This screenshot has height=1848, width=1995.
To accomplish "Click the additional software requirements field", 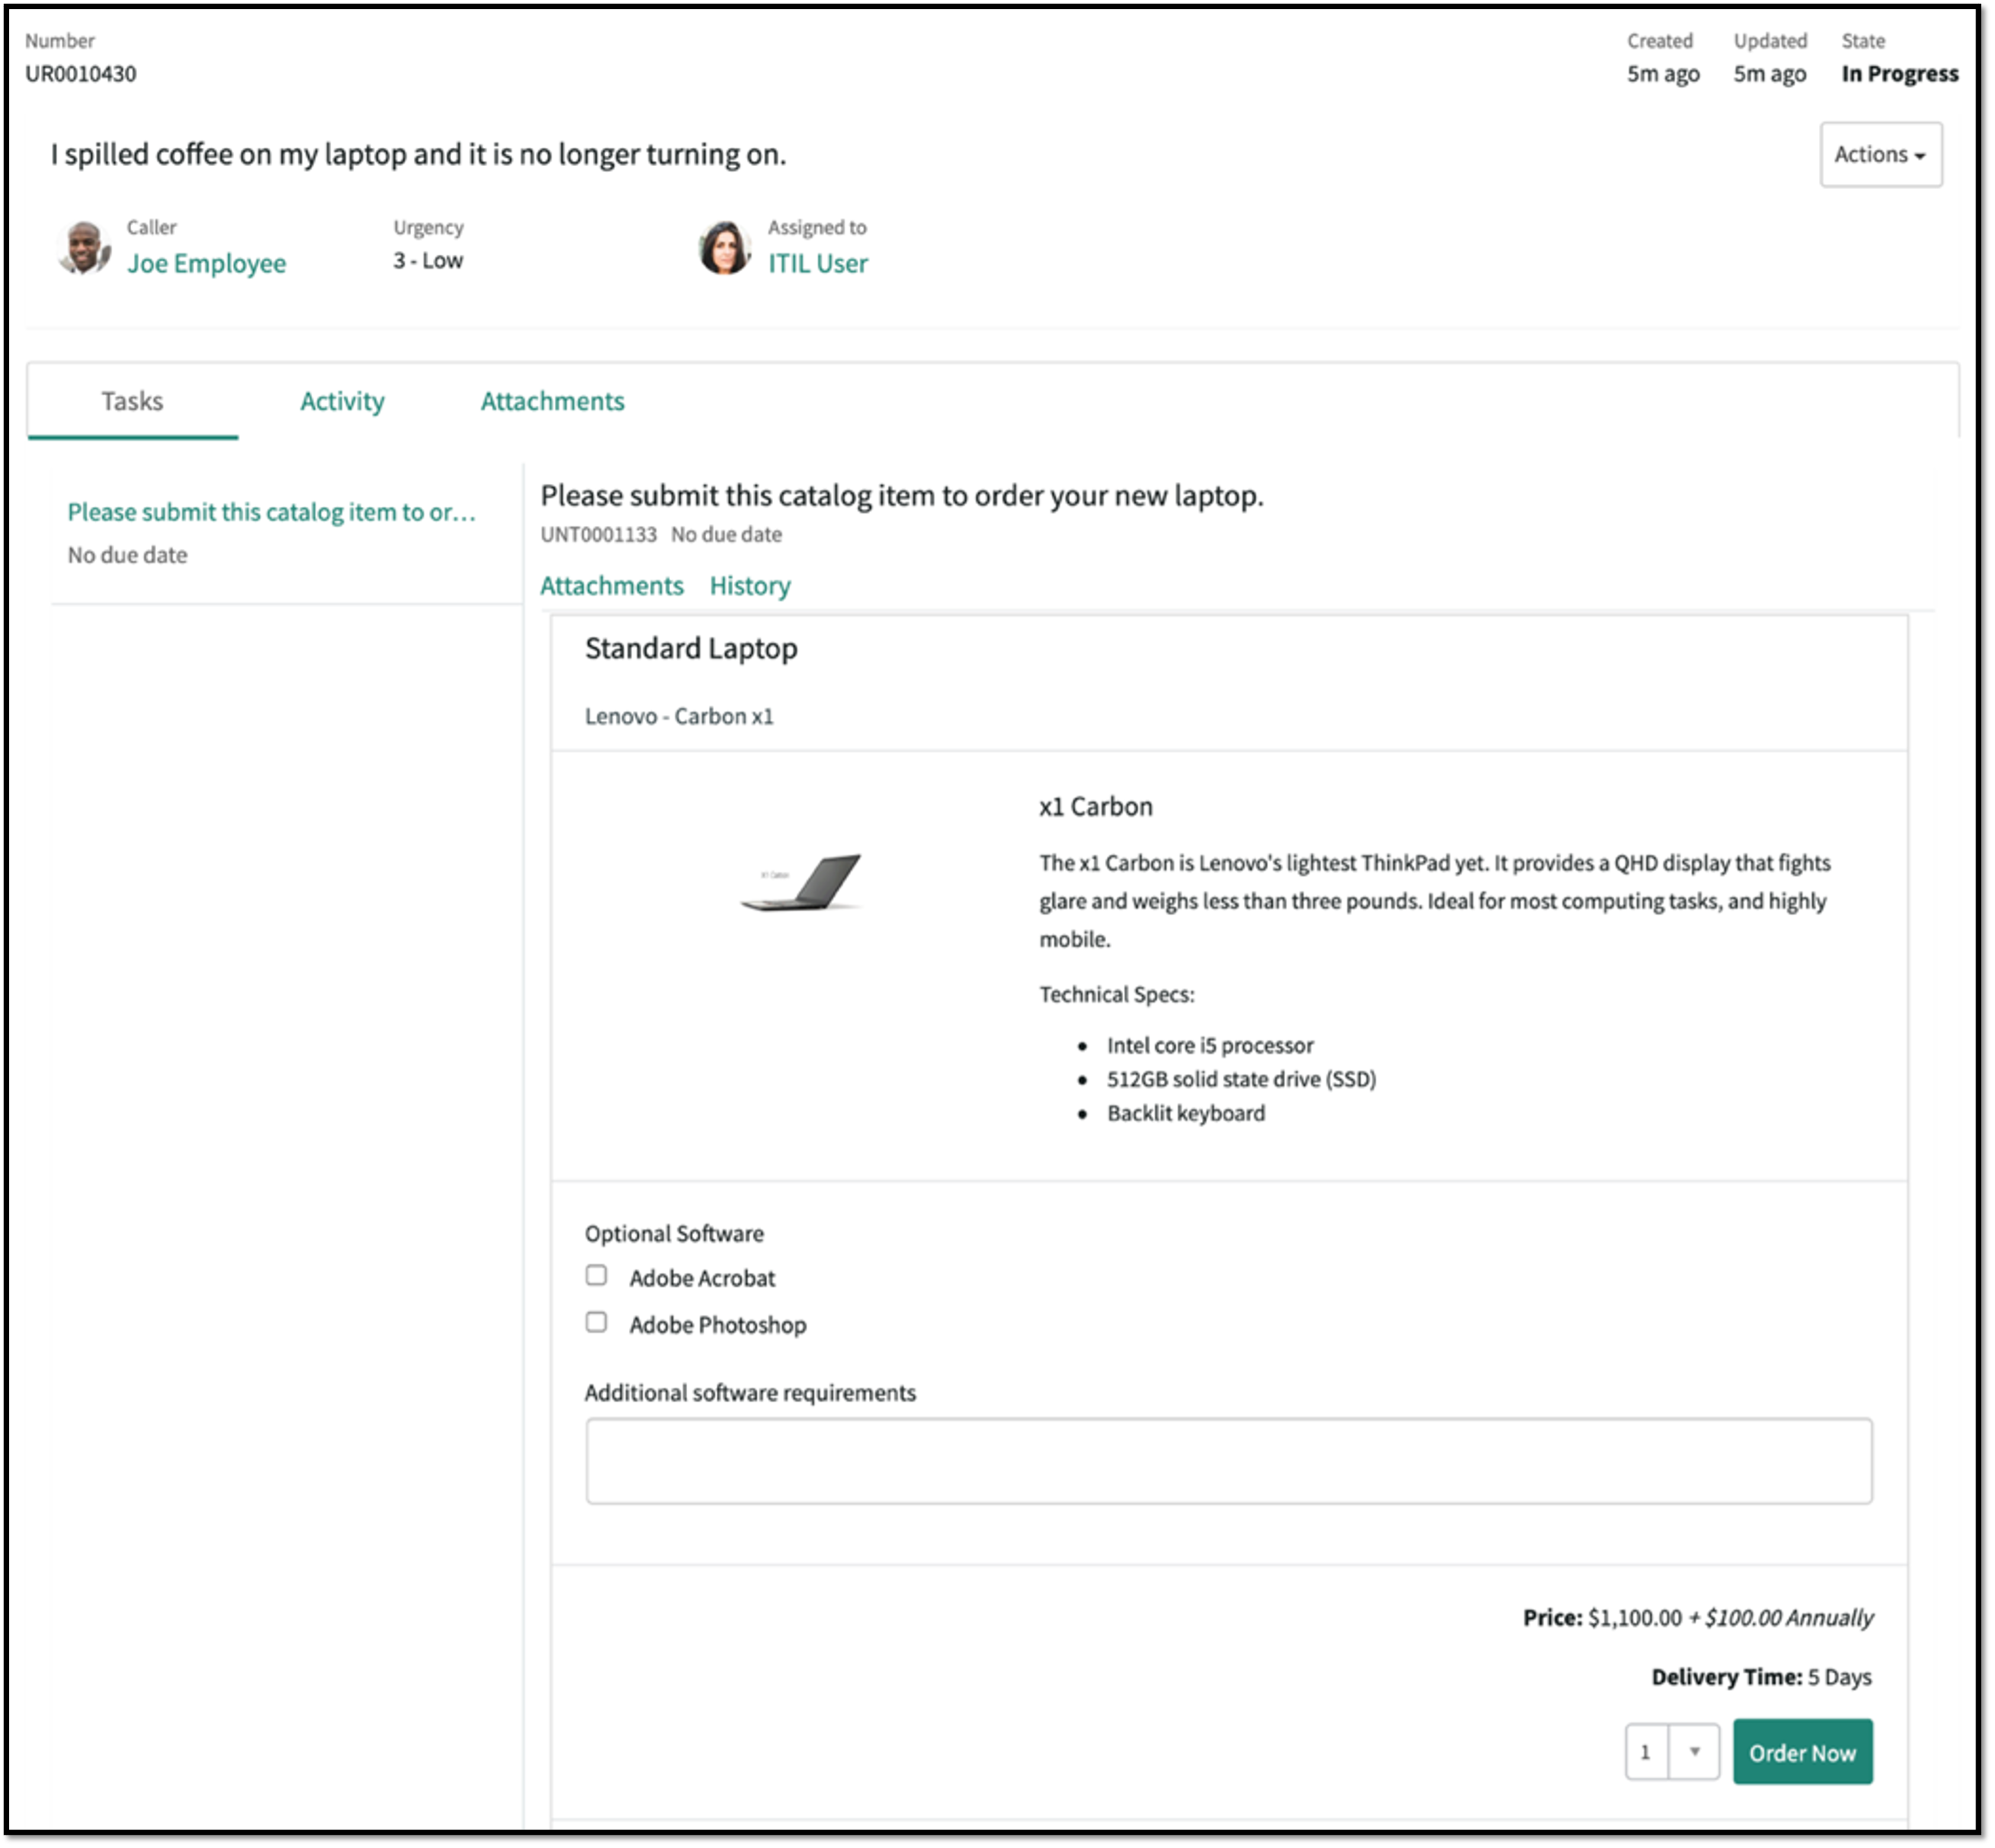I will point(1228,1461).
